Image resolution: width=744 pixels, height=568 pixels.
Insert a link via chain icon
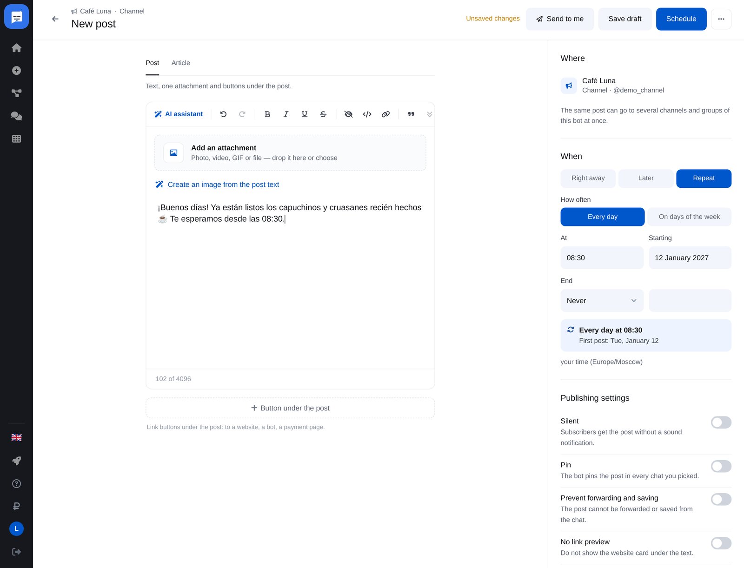385,114
